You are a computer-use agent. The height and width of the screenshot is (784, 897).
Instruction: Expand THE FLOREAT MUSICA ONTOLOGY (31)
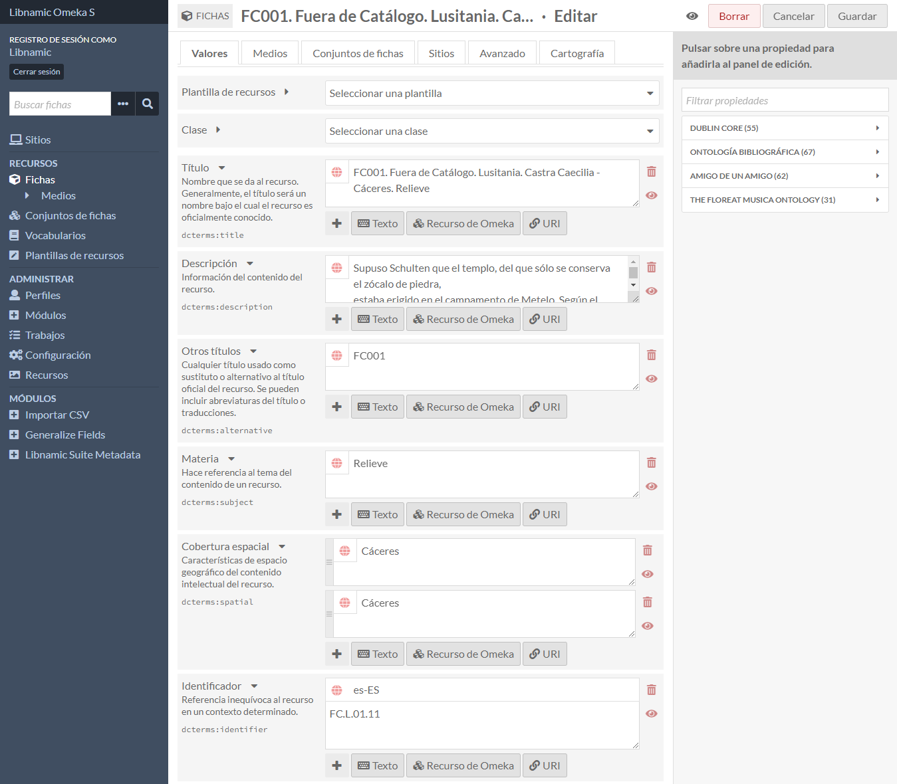(785, 200)
